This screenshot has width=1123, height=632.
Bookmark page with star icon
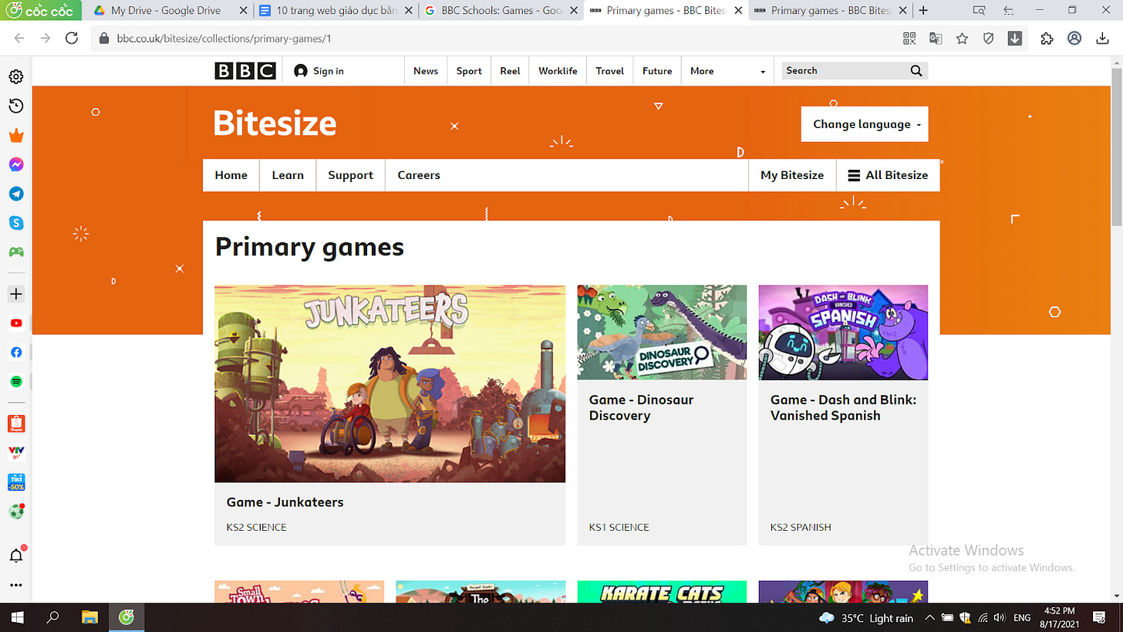click(x=962, y=39)
